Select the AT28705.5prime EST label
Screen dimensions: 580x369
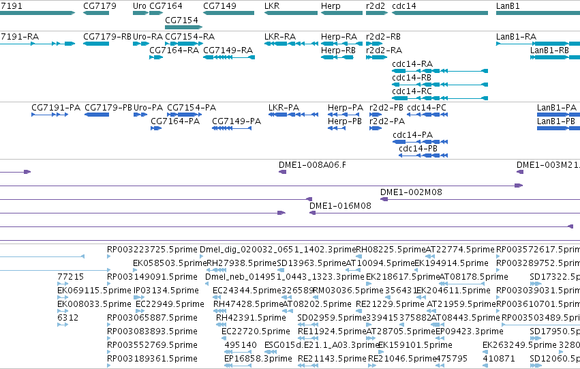tap(401, 332)
